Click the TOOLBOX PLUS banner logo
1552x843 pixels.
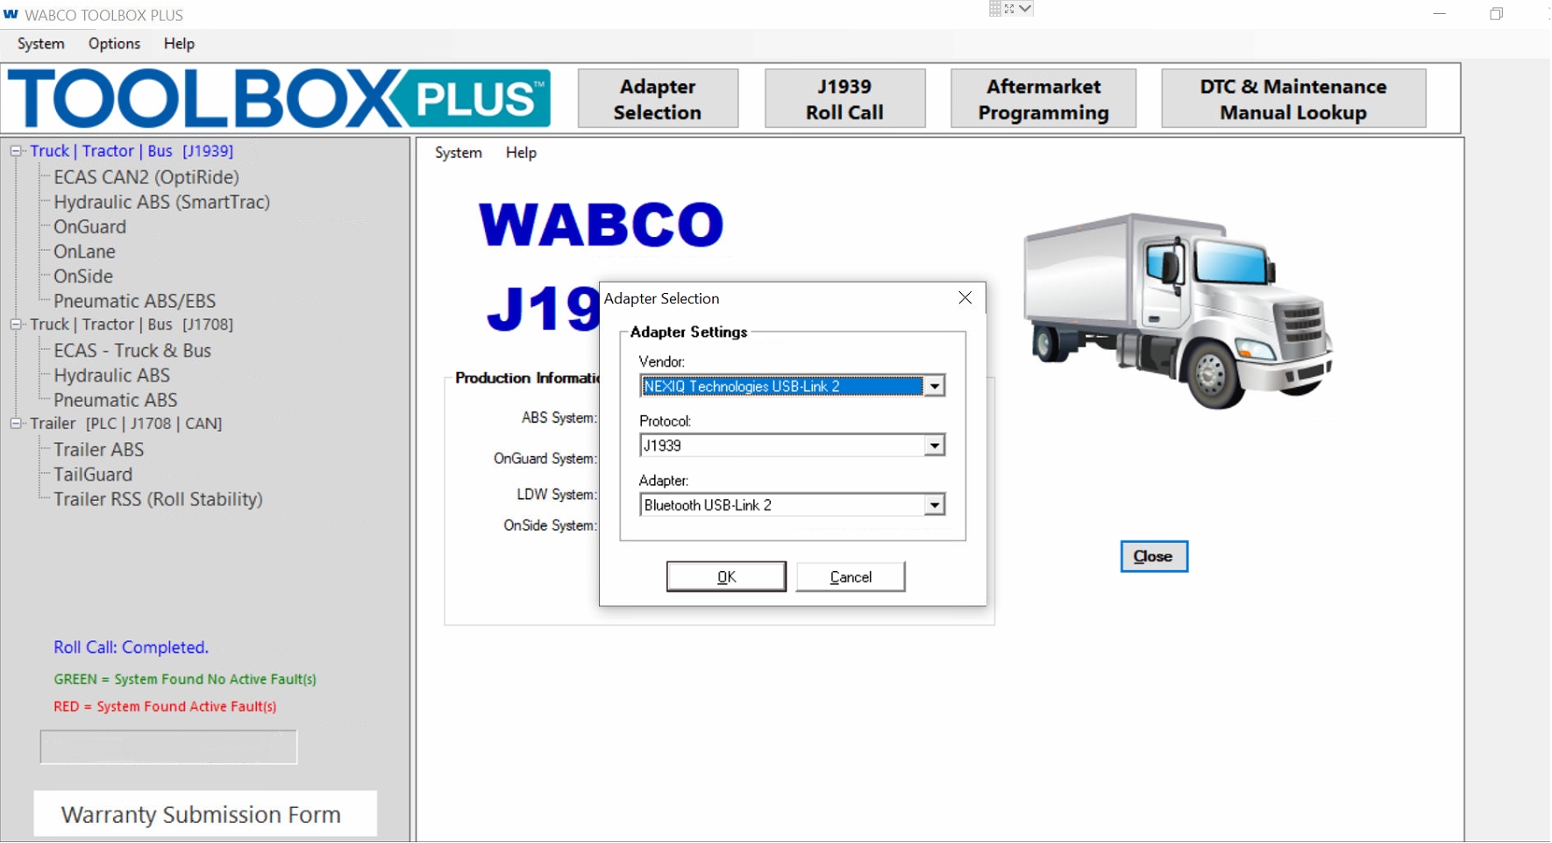pyautogui.click(x=276, y=98)
